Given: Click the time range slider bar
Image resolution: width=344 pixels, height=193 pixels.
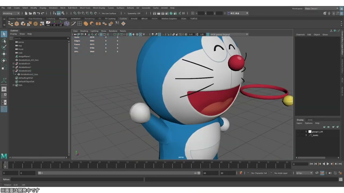Looking at the screenshot, I should pyautogui.click(x=120, y=173).
